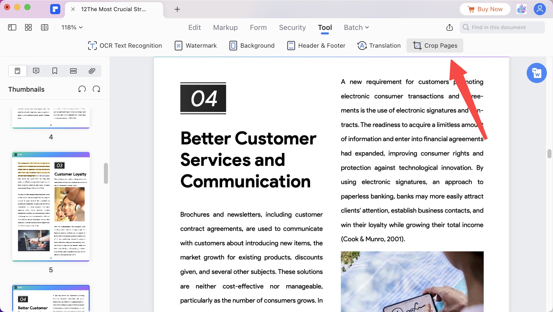Show the bookmarks panel
This screenshot has height=312, width=553.
pos(55,71)
